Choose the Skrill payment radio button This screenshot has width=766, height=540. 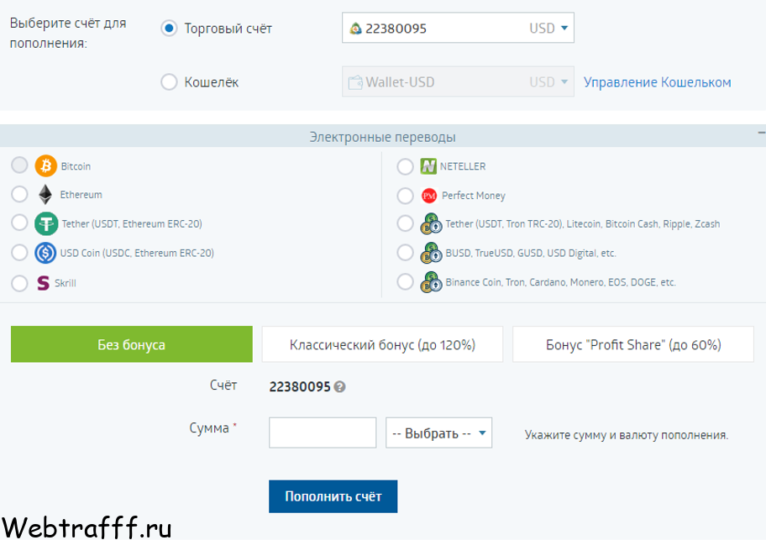[x=19, y=283]
